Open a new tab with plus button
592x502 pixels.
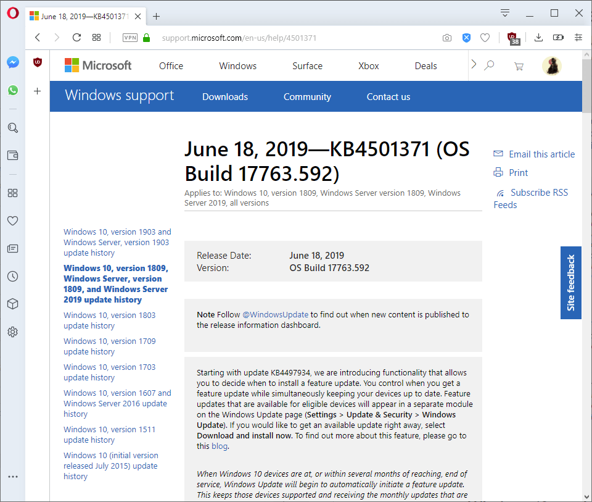pyautogui.click(x=156, y=16)
